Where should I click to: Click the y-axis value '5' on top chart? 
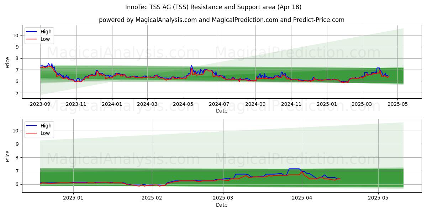click(x=17, y=93)
